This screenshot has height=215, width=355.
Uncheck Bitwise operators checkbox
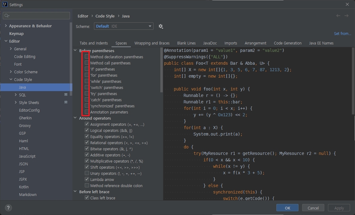coord(87,148)
